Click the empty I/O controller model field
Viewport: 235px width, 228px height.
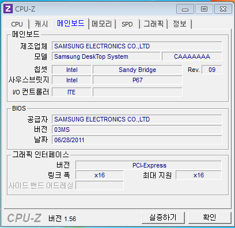(x=137, y=92)
